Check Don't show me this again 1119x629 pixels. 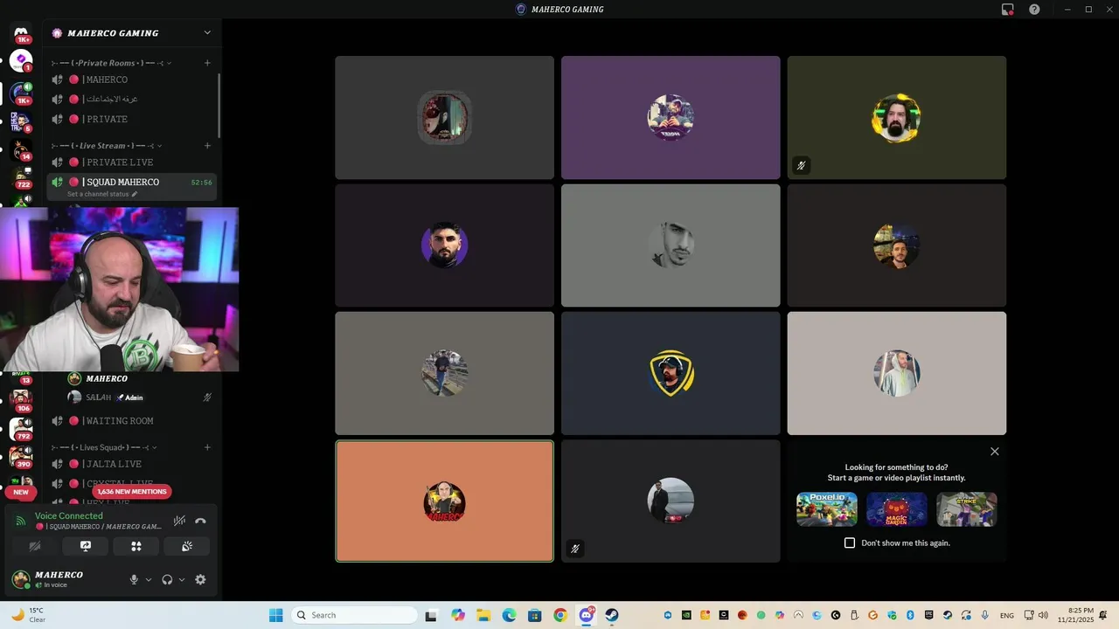850,543
